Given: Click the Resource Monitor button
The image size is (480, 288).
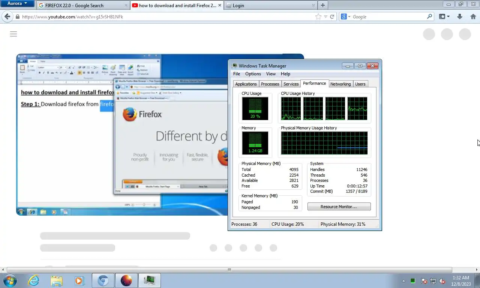Looking at the screenshot, I should pos(339,207).
